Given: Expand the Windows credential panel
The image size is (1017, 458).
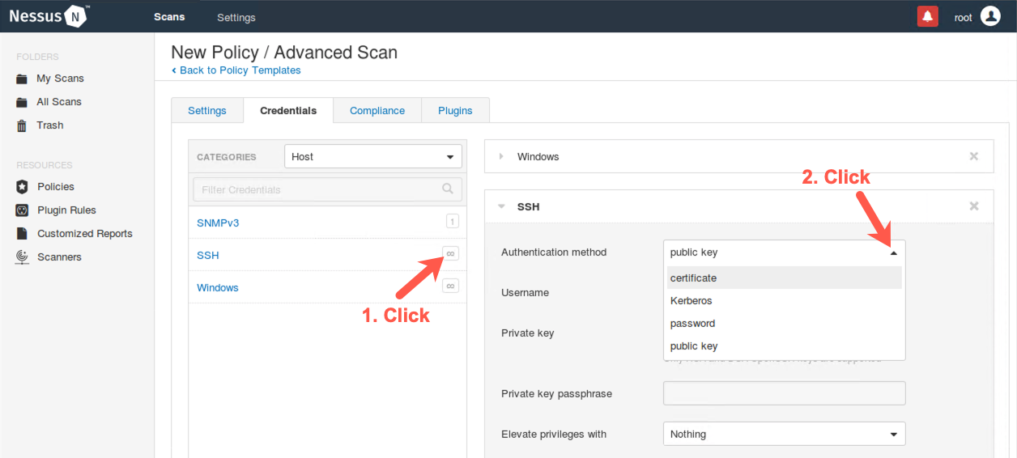Looking at the screenshot, I should point(501,156).
